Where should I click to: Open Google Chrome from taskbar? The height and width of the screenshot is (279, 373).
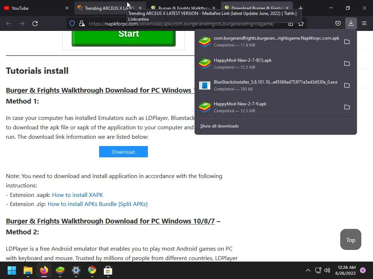click(x=92, y=270)
